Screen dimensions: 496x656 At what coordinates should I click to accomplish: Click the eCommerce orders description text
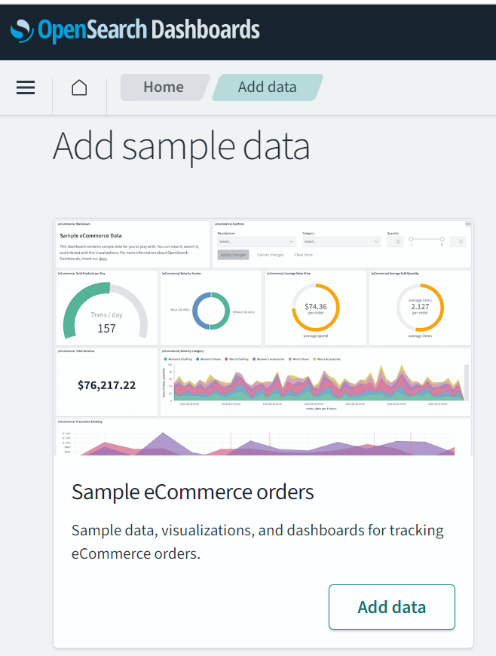click(257, 542)
